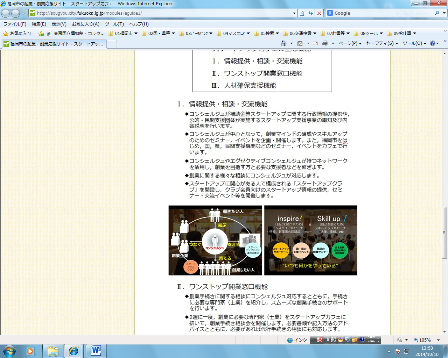Click the Compatibility View icon
The image size is (448, 358).
pyautogui.click(x=302, y=13)
